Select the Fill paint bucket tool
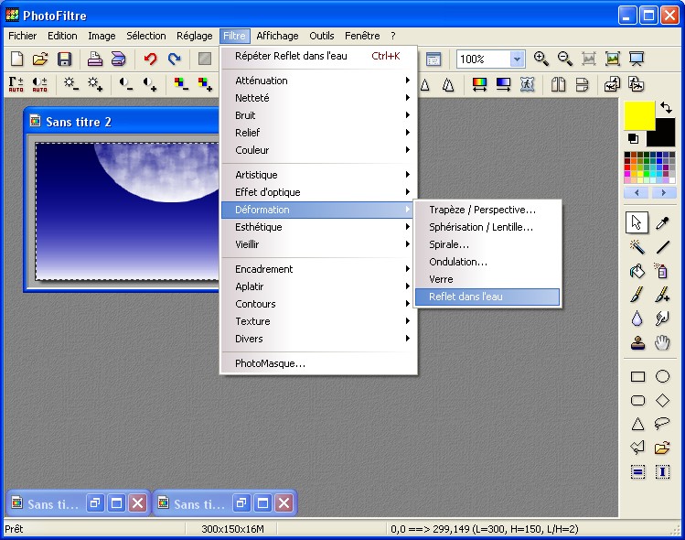 637,271
